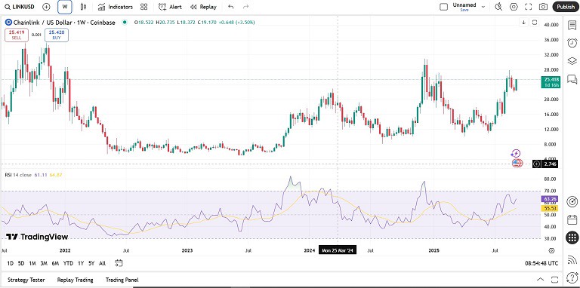The width and height of the screenshot is (580, 288).
Task: Redo the chart action
Action: click(x=245, y=7)
